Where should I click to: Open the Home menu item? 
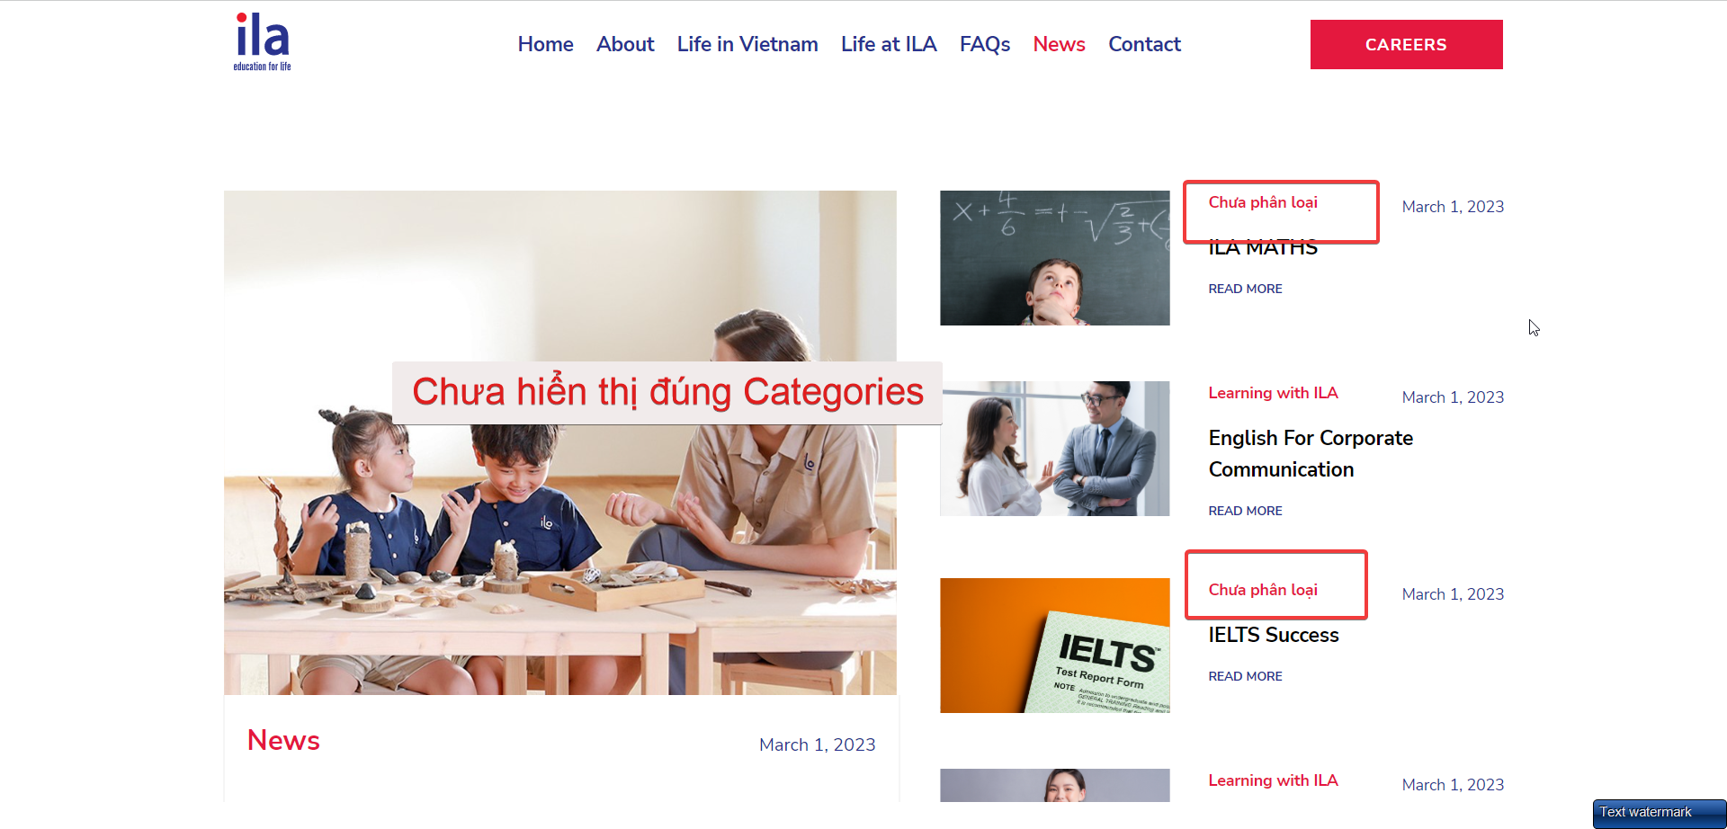[x=545, y=44]
